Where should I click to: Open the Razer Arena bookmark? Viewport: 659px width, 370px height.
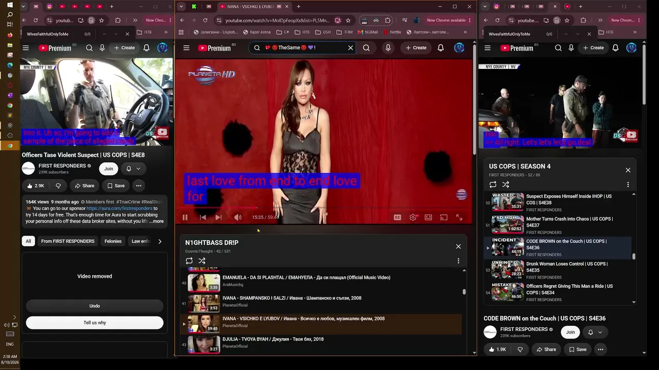(256, 32)
